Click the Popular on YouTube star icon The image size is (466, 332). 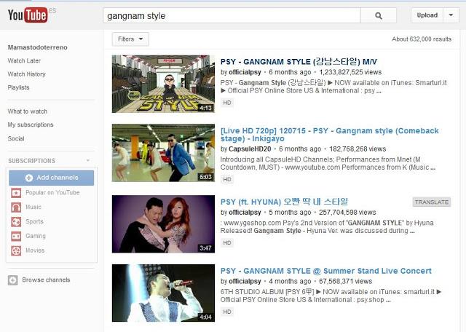tap(16, 193)
